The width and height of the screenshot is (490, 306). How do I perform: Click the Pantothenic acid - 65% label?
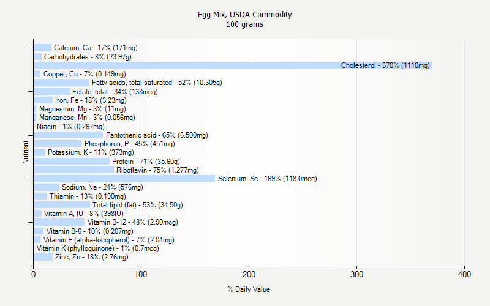click(157, 135)
